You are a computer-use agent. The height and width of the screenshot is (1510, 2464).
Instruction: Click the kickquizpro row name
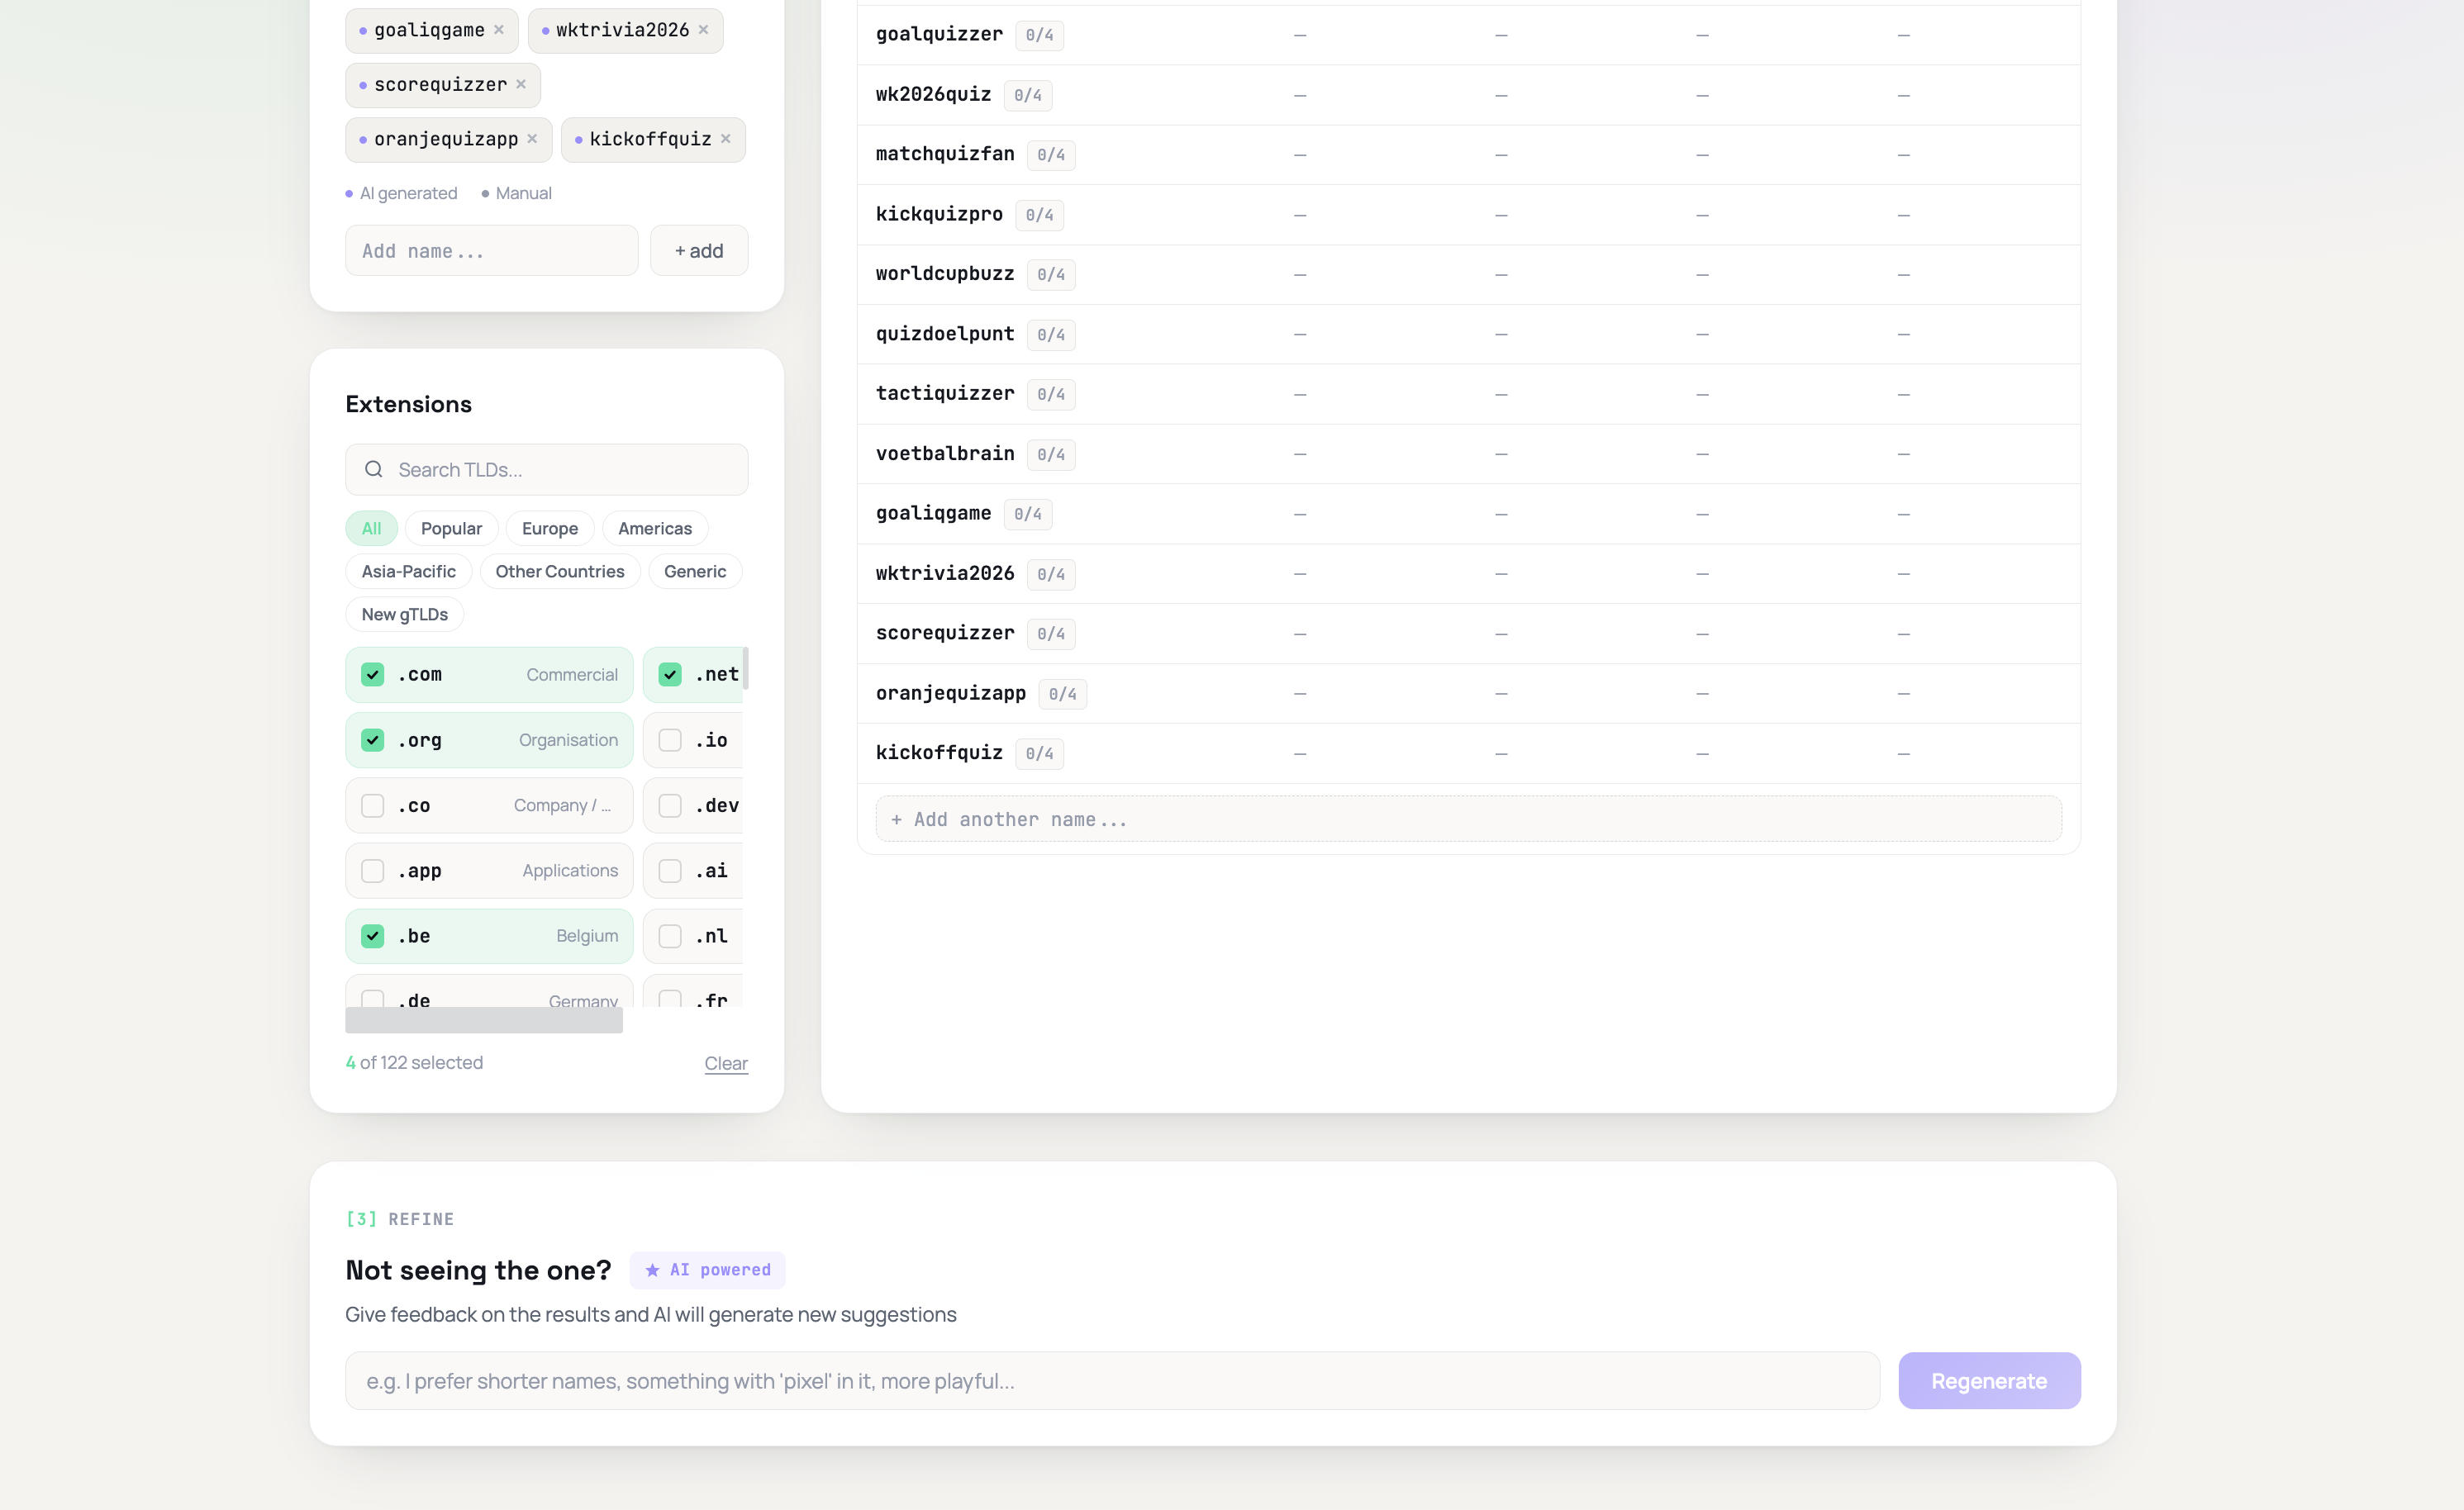coord(939,214)
